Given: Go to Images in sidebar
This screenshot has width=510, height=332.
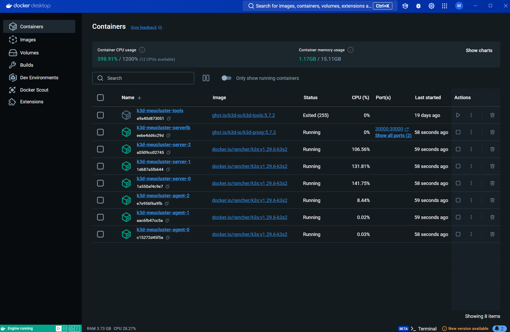Looking at the screenshot, I should click(x=28, y=40).
